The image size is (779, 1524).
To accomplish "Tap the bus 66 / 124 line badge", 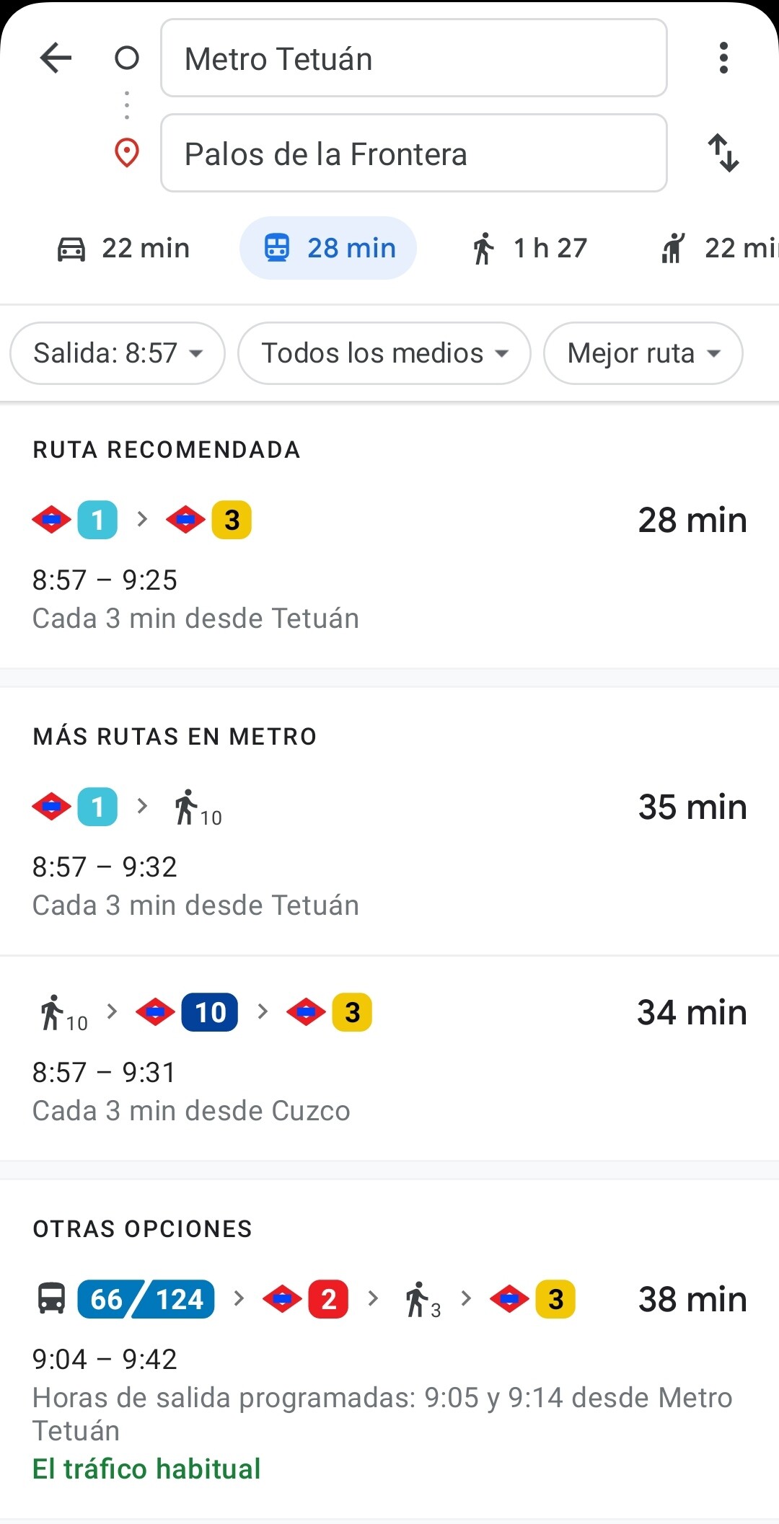I will (x=146, y=1300).
